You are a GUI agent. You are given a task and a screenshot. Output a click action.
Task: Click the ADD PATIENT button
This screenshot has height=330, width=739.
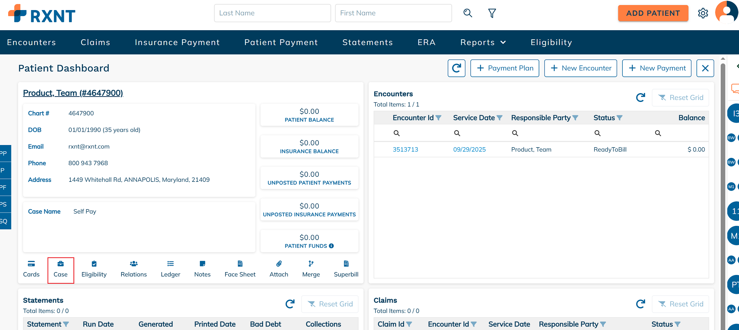click(x=653, y=13)
